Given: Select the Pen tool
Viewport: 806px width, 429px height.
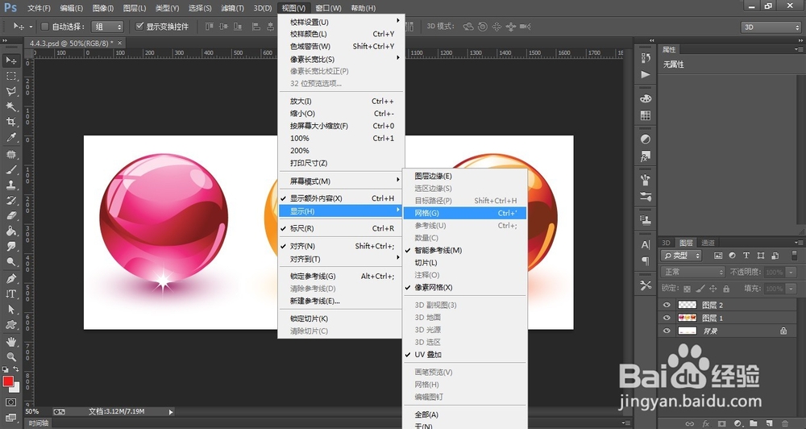Looking at the screenshot, I should [x=10, y=279].
